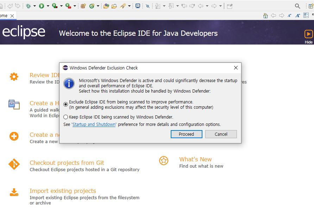Click the Open Type icon

click(x=106, y=6)
